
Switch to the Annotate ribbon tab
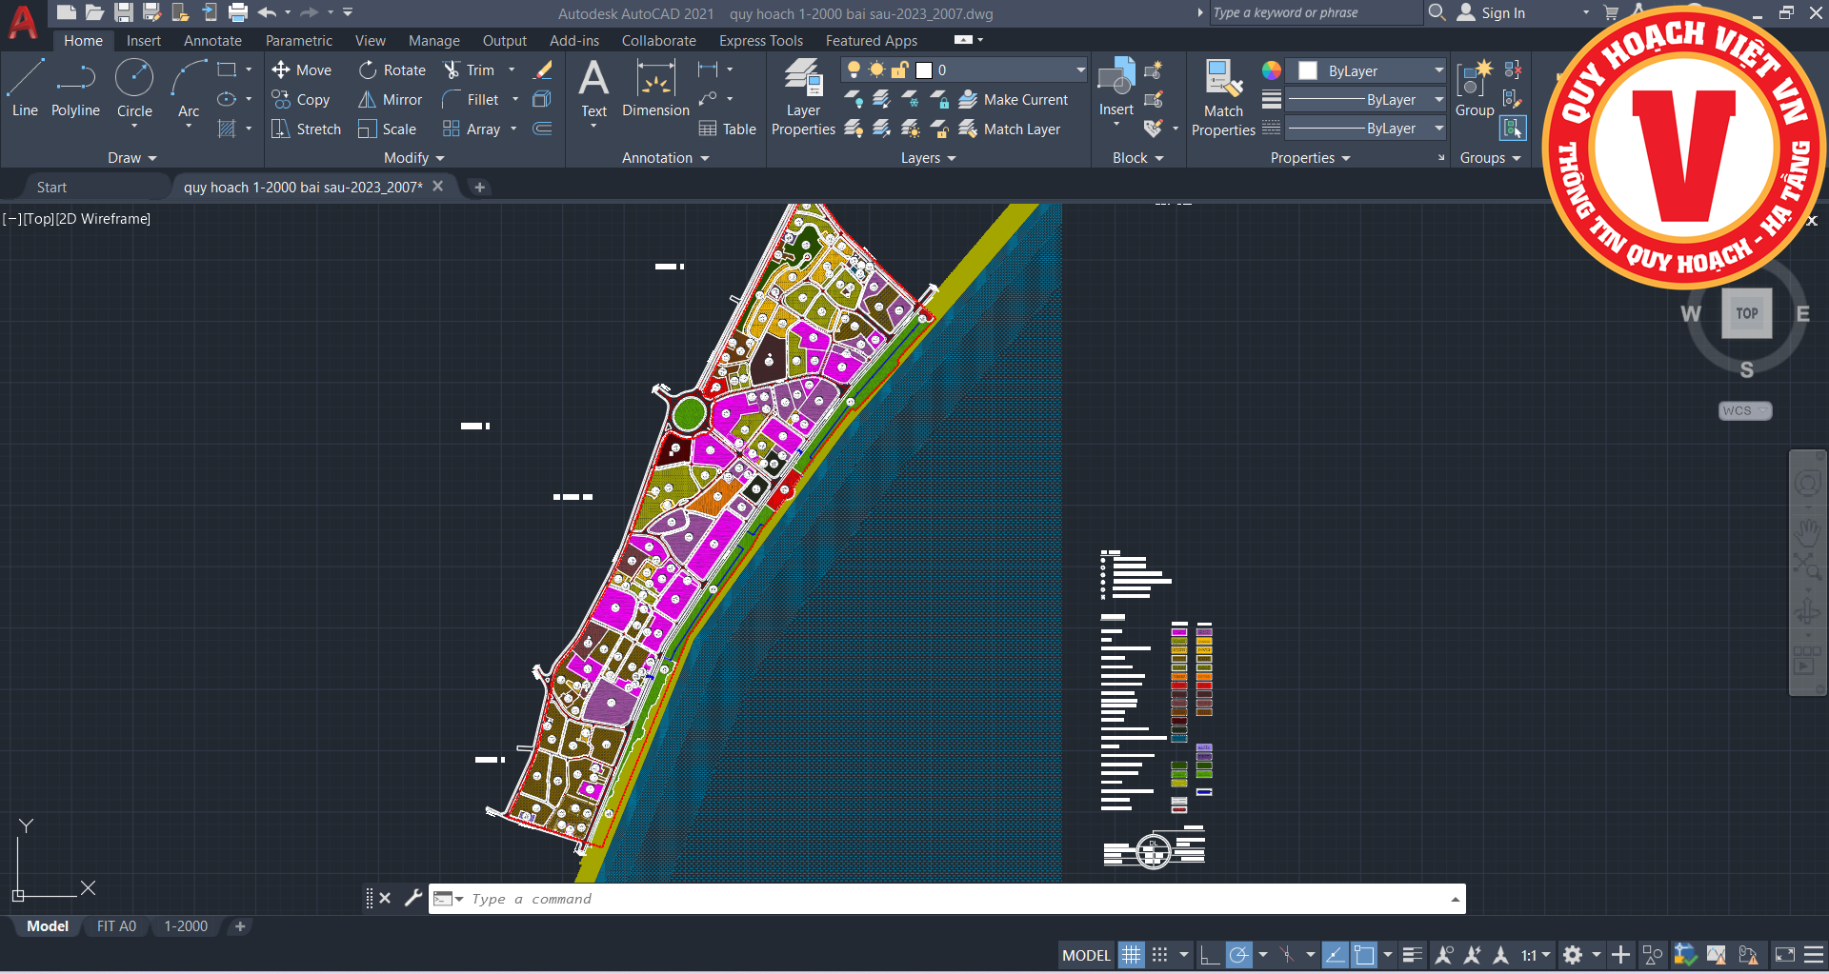click(212, 41)
